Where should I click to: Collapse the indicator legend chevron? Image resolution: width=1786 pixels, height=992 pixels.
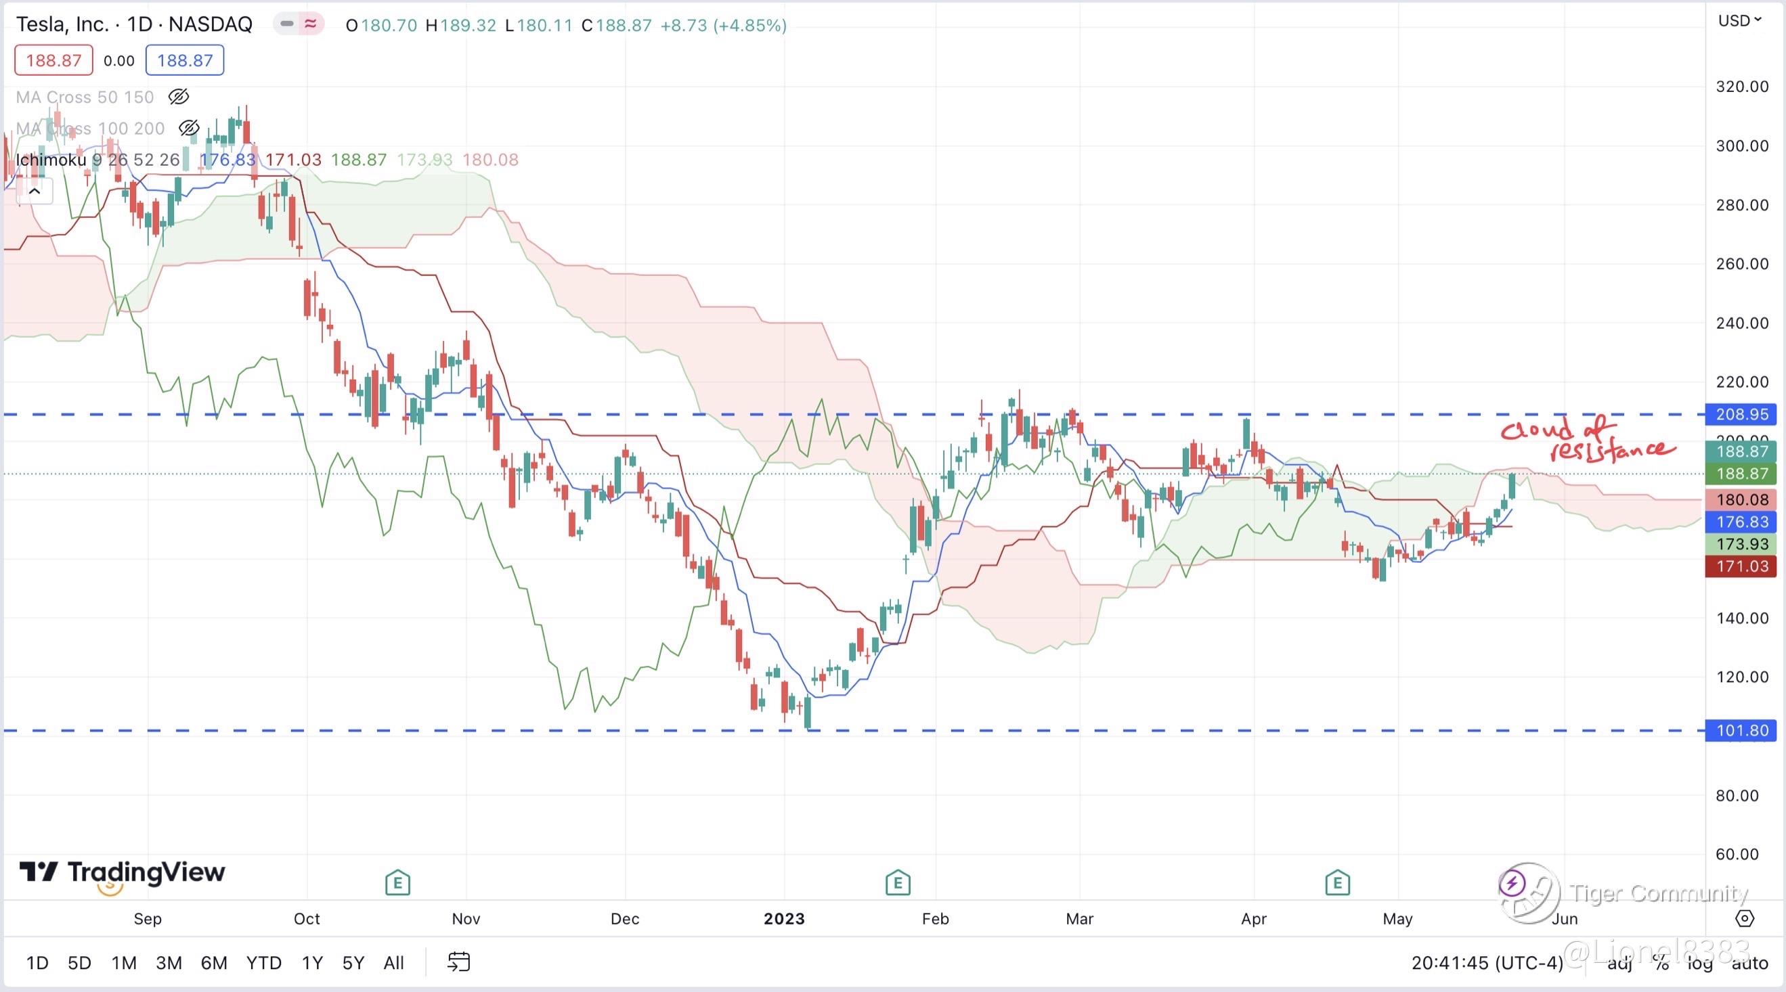tap(34, 191)
